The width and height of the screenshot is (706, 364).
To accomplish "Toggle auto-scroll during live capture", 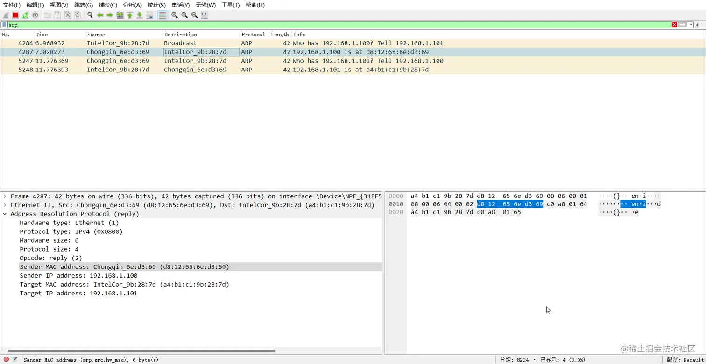I will tap(150, 15).
